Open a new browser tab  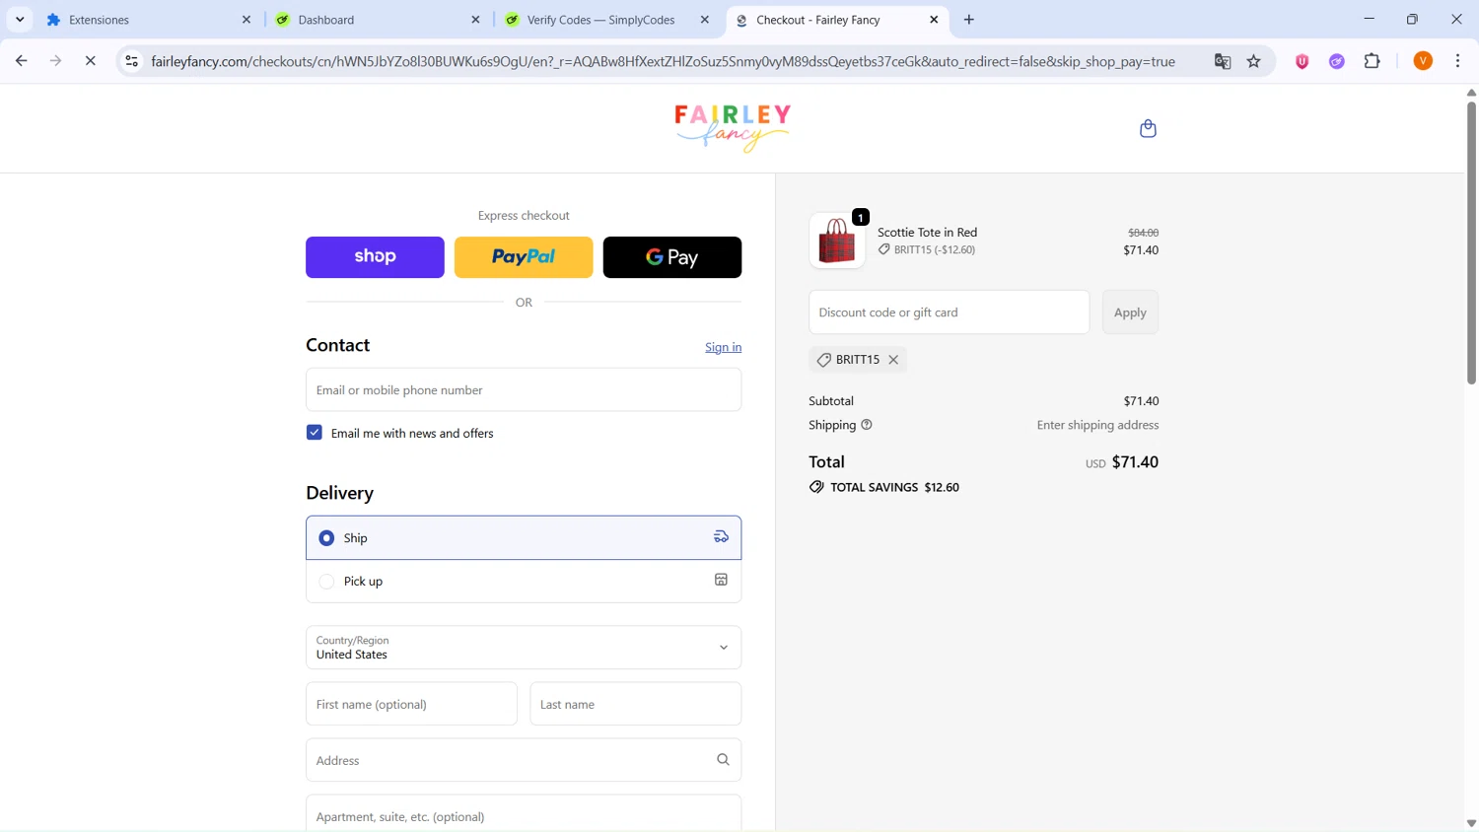pyautogui.click(x=969, y=20)
